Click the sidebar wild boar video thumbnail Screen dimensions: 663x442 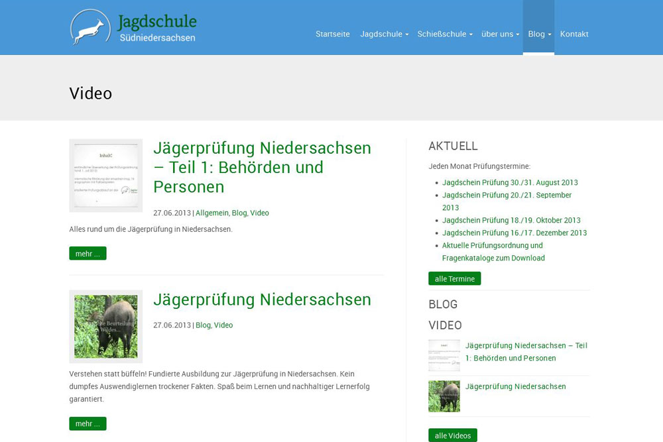click(x=444, y=396)
